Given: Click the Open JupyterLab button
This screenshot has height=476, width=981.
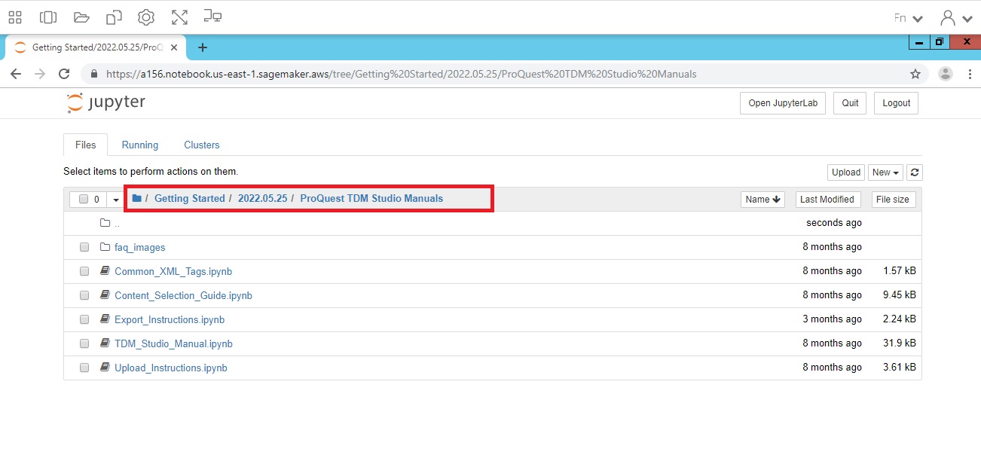Looking at the screenshot, I should [783, 103].
